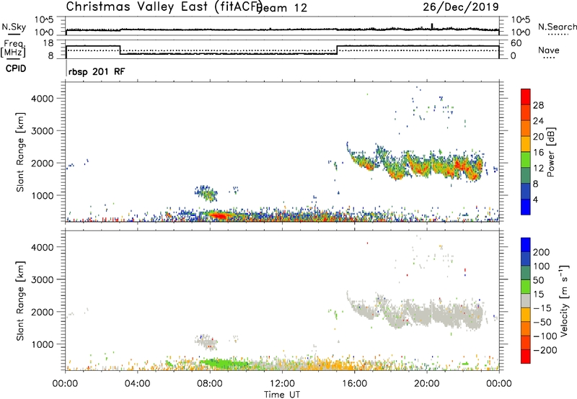
Task: Click the '28' label on the Power colorbar
Action: click(x=538, y=105)
